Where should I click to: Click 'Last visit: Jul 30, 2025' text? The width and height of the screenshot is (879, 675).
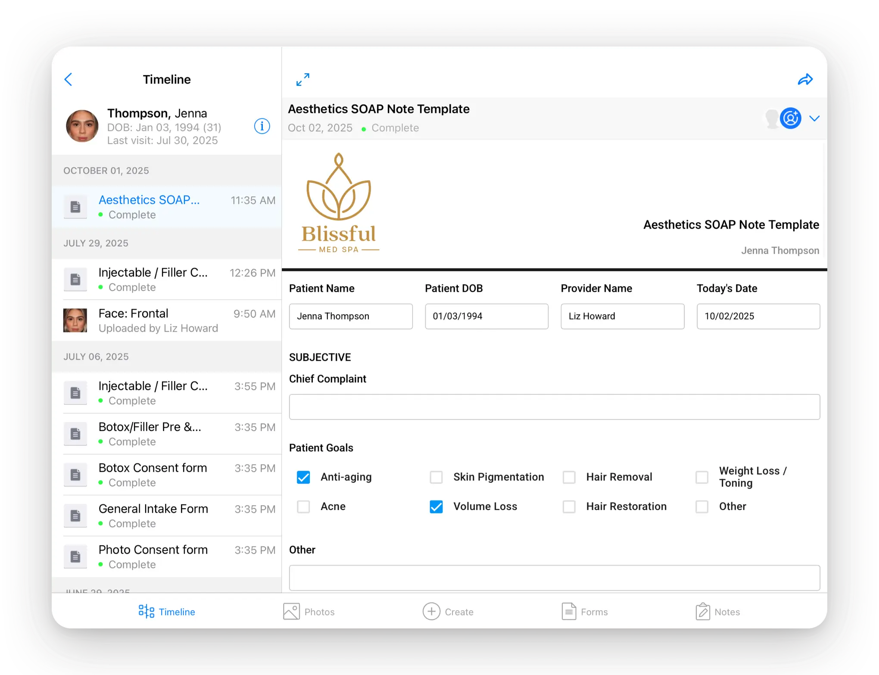pos(162,141)
